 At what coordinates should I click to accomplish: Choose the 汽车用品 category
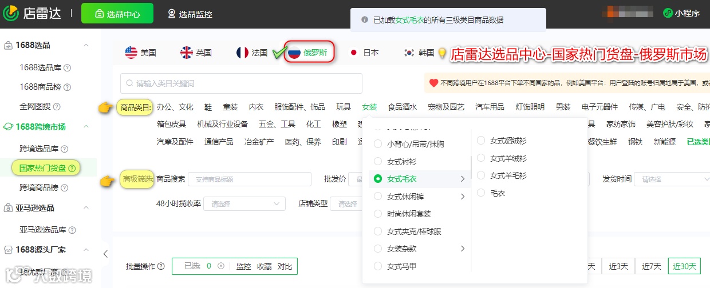click(490, 107)
